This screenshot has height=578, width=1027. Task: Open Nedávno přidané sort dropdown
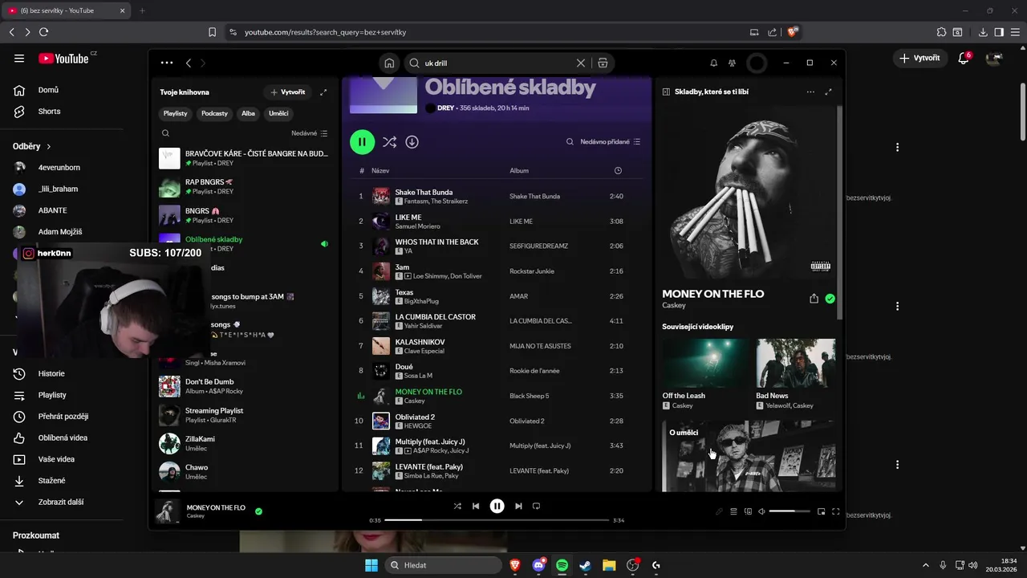[x=611, y=141]
